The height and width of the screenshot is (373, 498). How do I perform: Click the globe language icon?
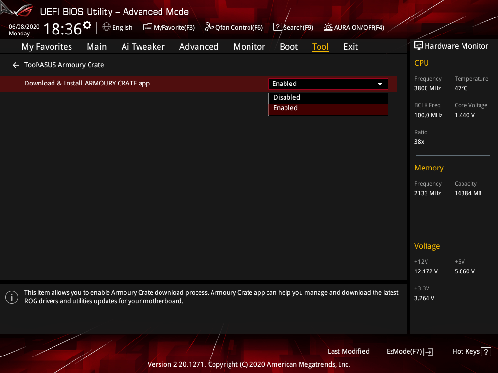pyautogui.click(x=107, y=27)
